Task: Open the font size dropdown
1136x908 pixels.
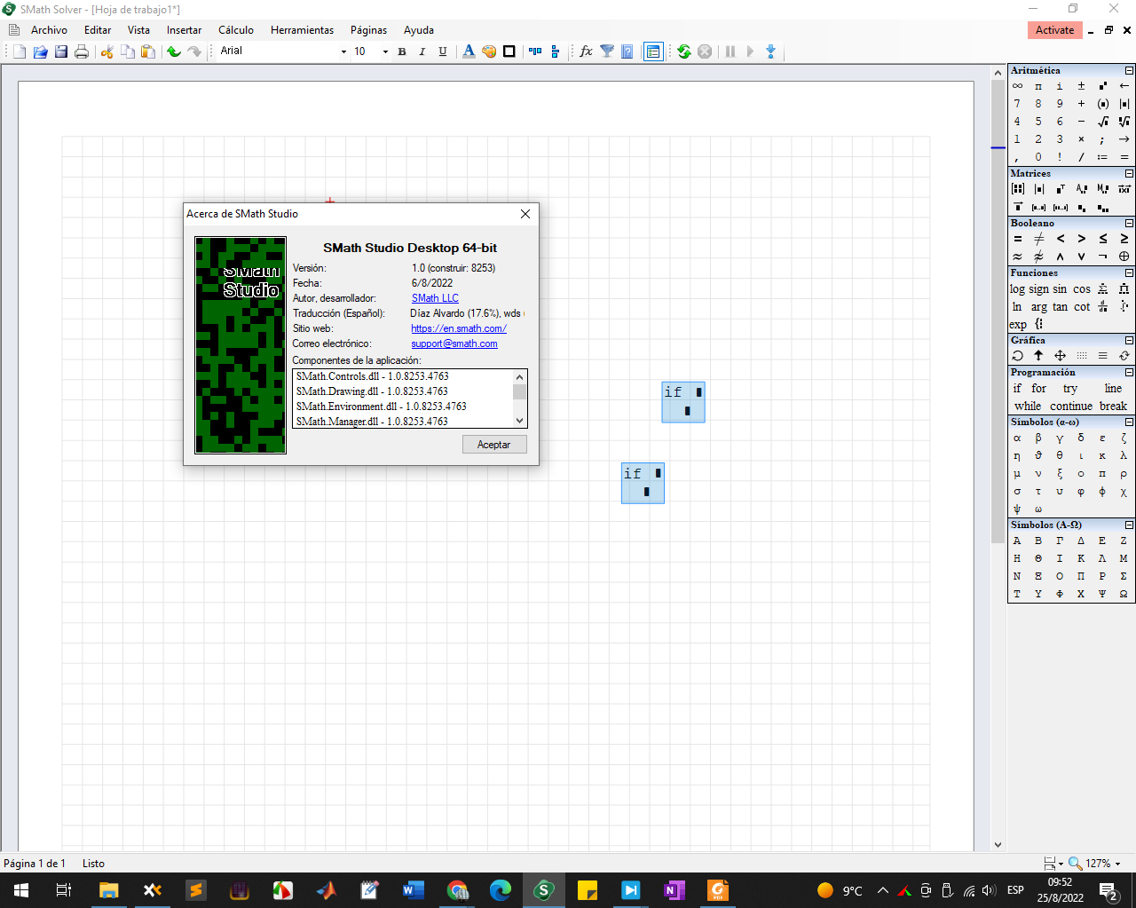Action: click(x=385, y=51)
